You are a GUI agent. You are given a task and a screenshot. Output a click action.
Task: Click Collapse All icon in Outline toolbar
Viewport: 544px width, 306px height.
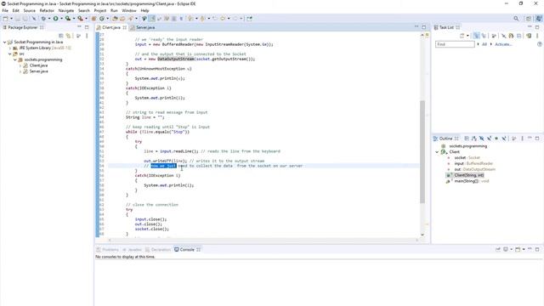click(467, 139)
